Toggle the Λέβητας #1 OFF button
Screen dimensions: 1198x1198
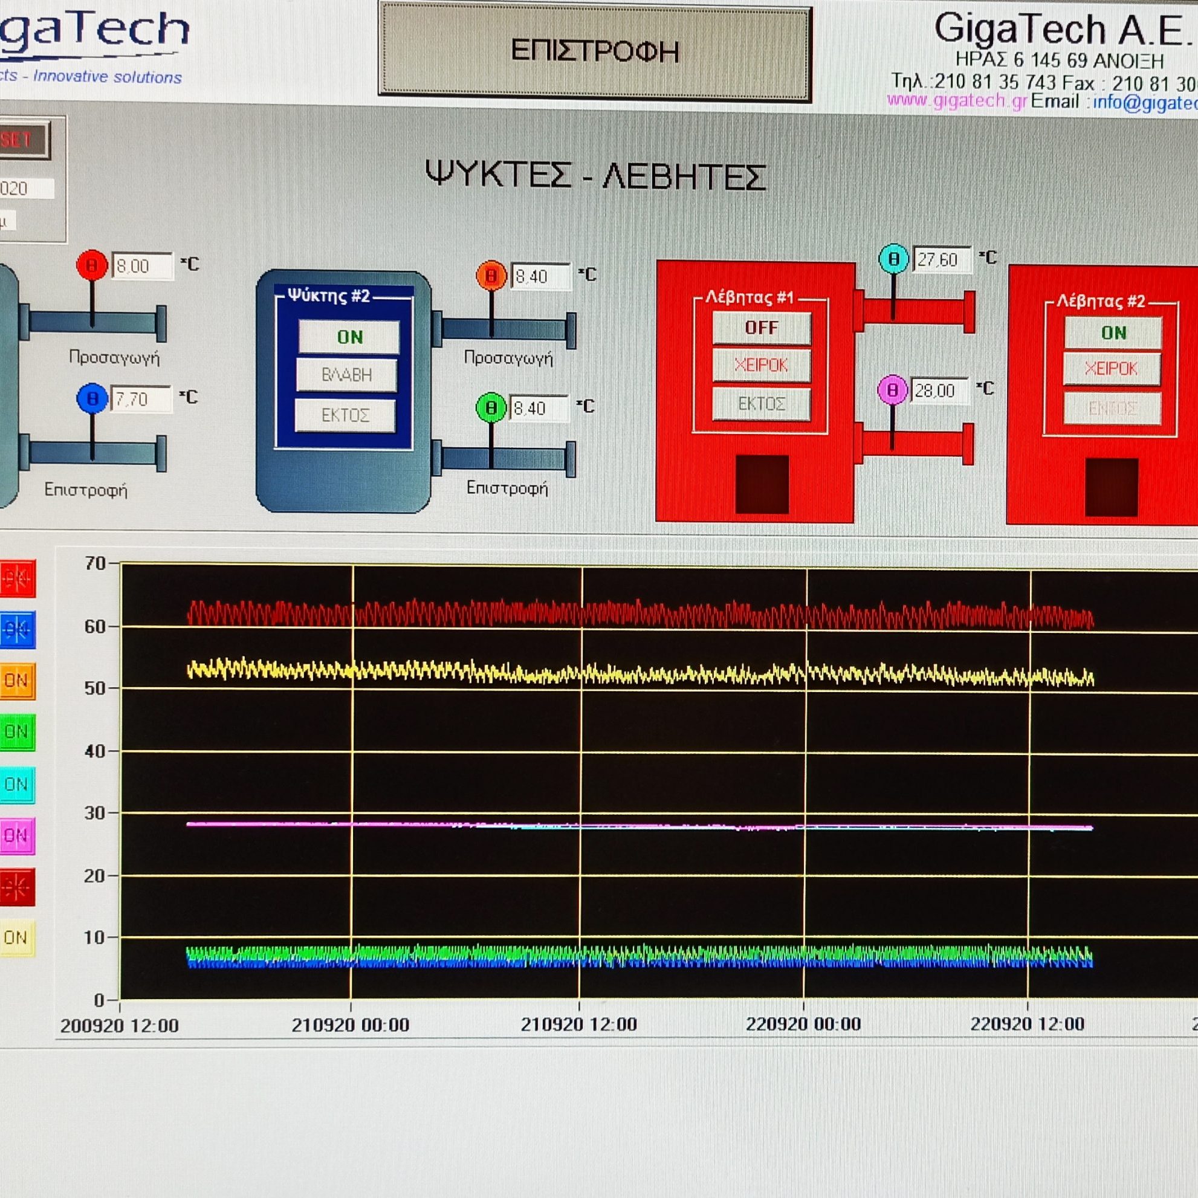point(761,328)
